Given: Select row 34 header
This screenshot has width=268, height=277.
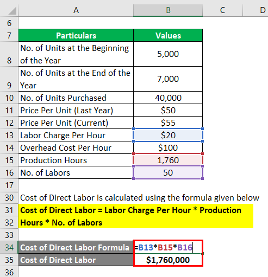Looking at the screenshot, I should coord(9,247).
